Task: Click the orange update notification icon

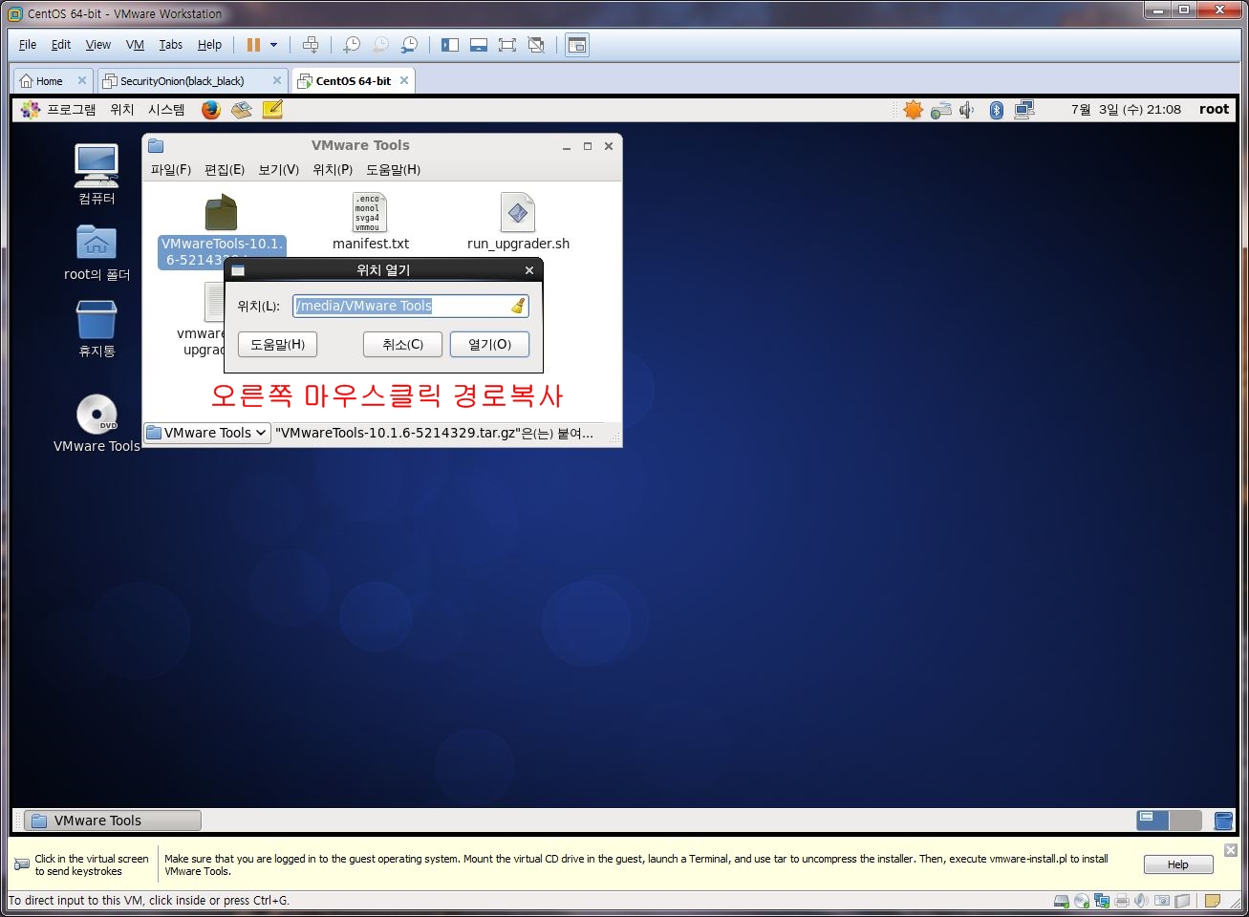Action: 914,110
